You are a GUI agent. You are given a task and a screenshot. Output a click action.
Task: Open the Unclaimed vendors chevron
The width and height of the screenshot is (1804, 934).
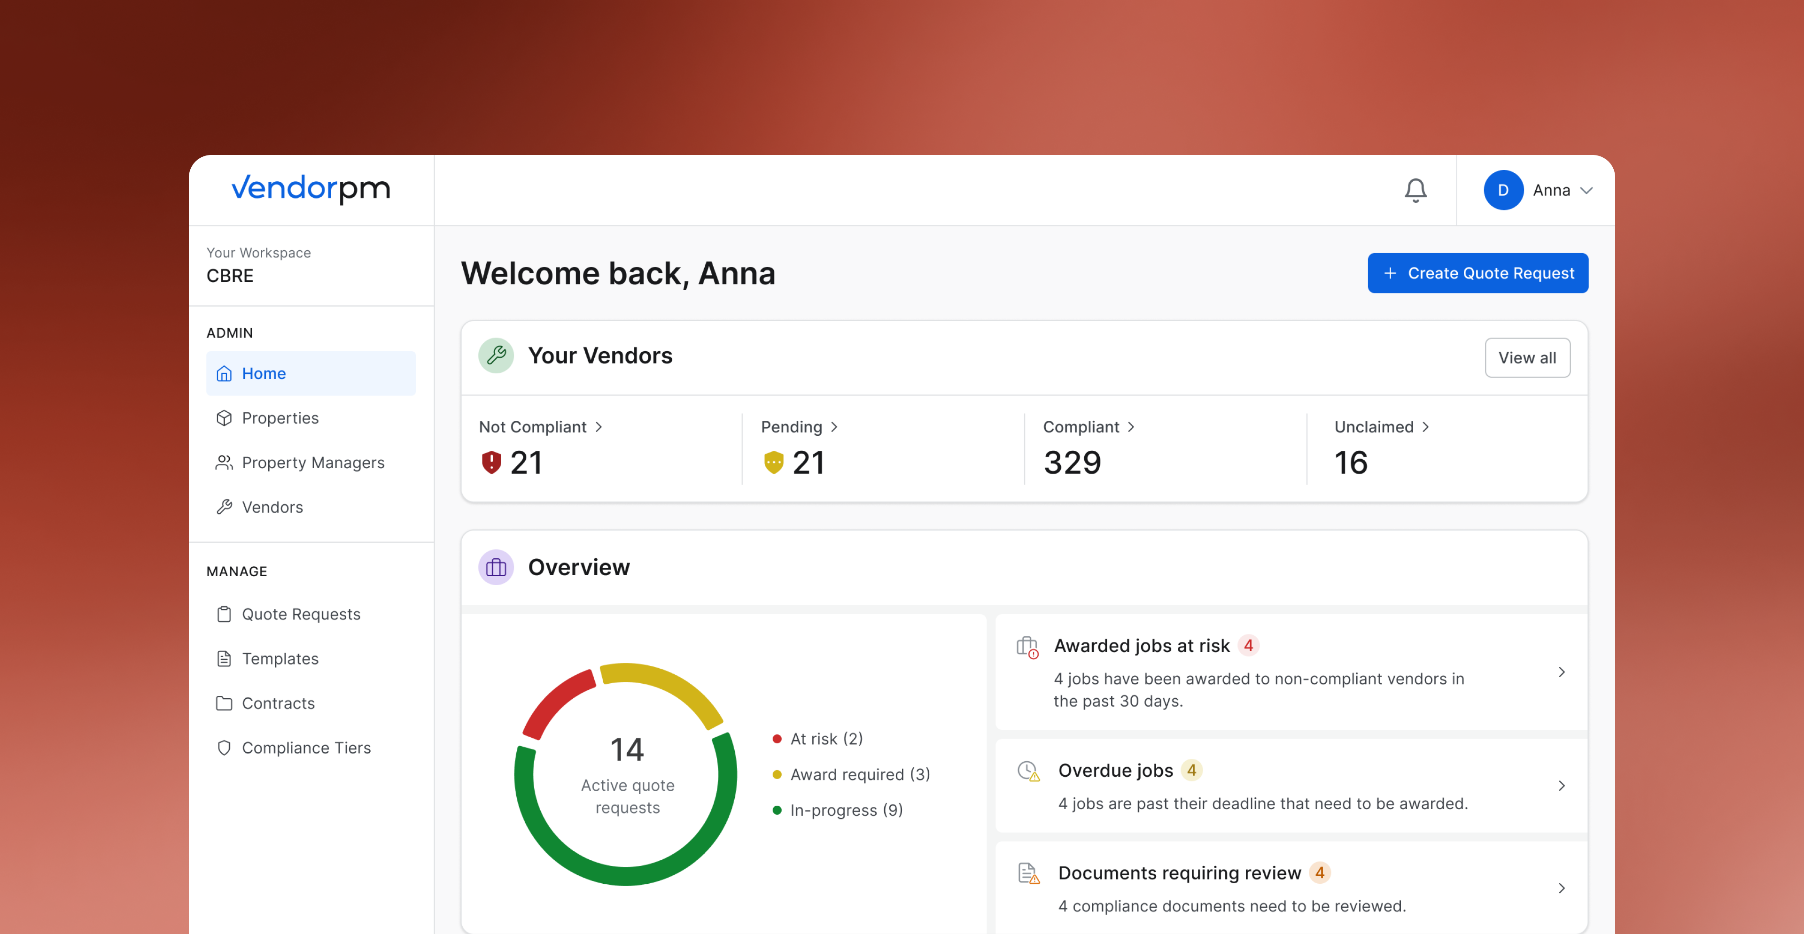coord(1425,427)
